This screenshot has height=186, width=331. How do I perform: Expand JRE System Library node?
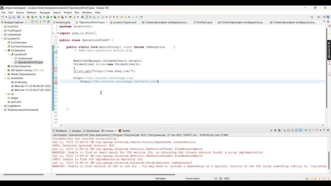coord(6,70)
